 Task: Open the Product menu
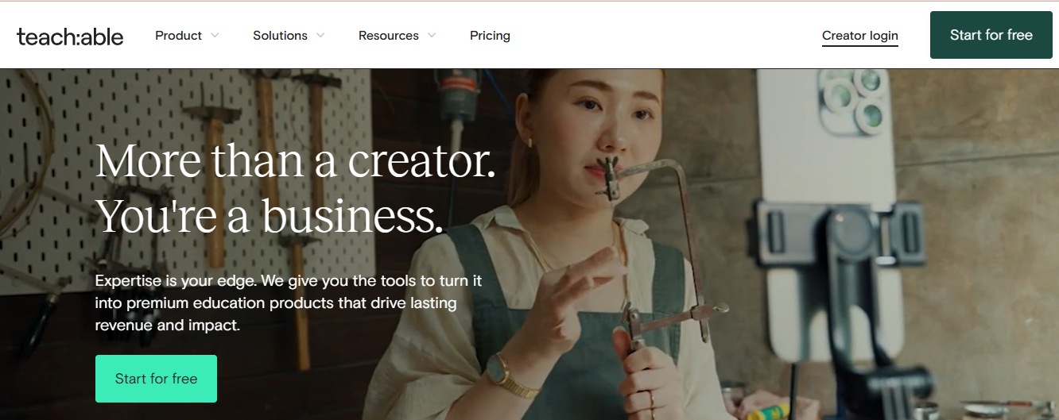tap(178, 36)
